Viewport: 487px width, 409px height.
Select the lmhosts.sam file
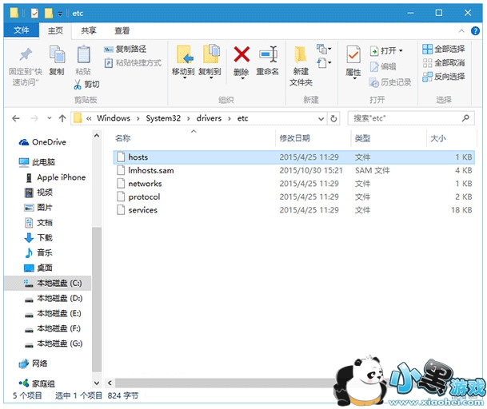(294, 170)
